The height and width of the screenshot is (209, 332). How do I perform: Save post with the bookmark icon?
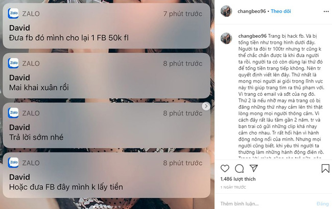(325, 168)
